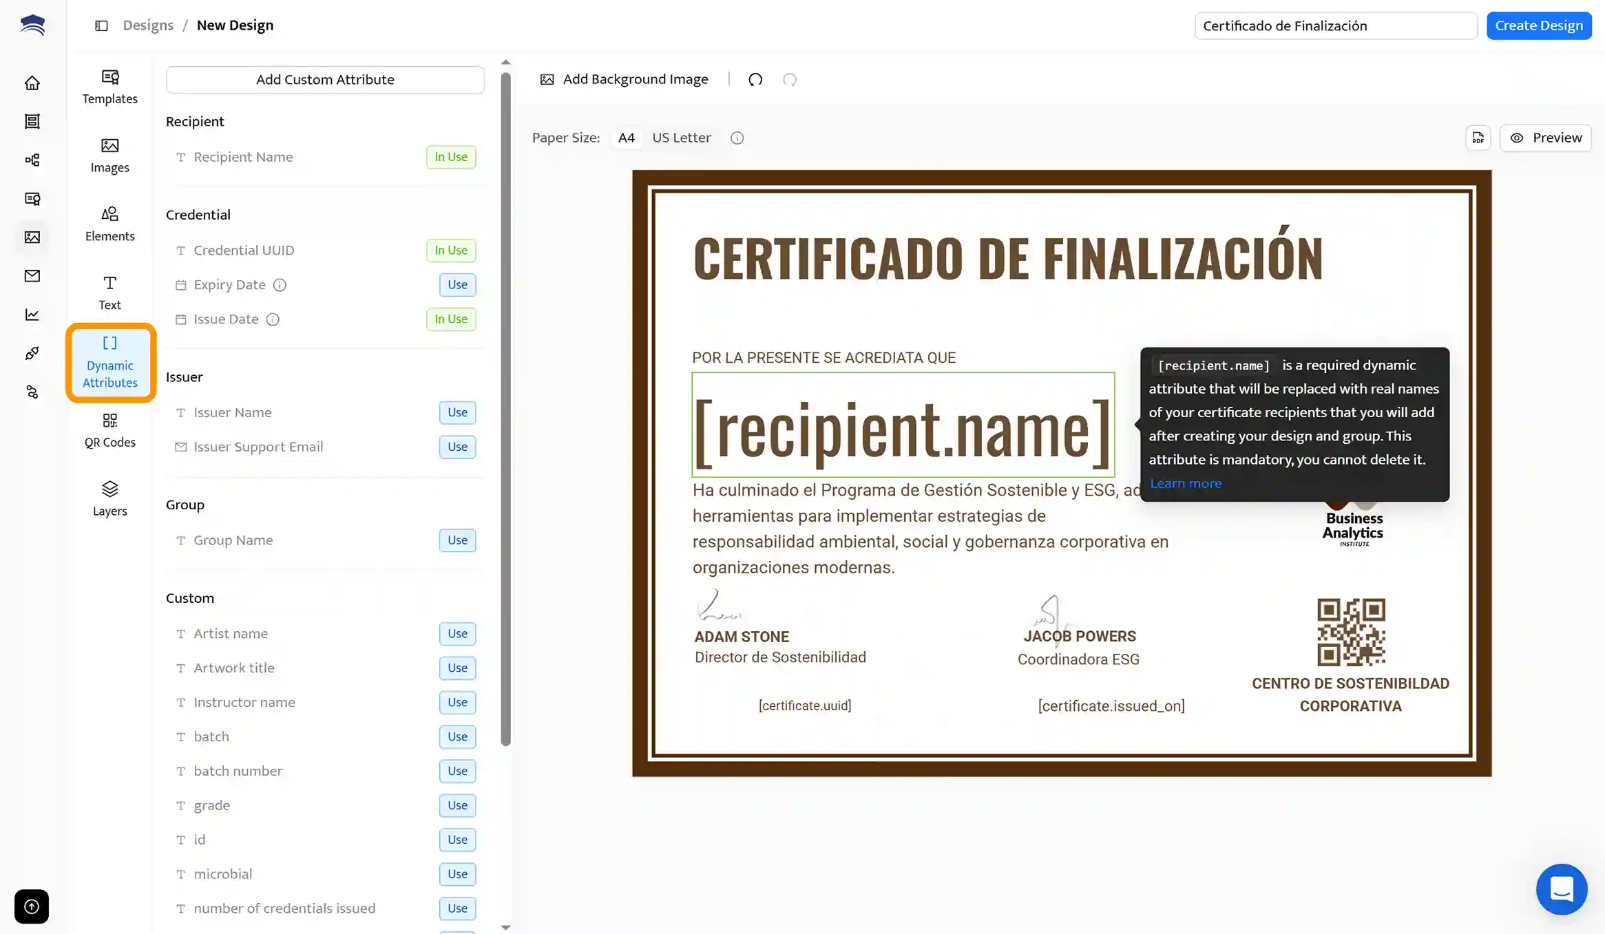Open the Layers panel
The height and width of the screenshot is (934, 1605).
[109, 499]
